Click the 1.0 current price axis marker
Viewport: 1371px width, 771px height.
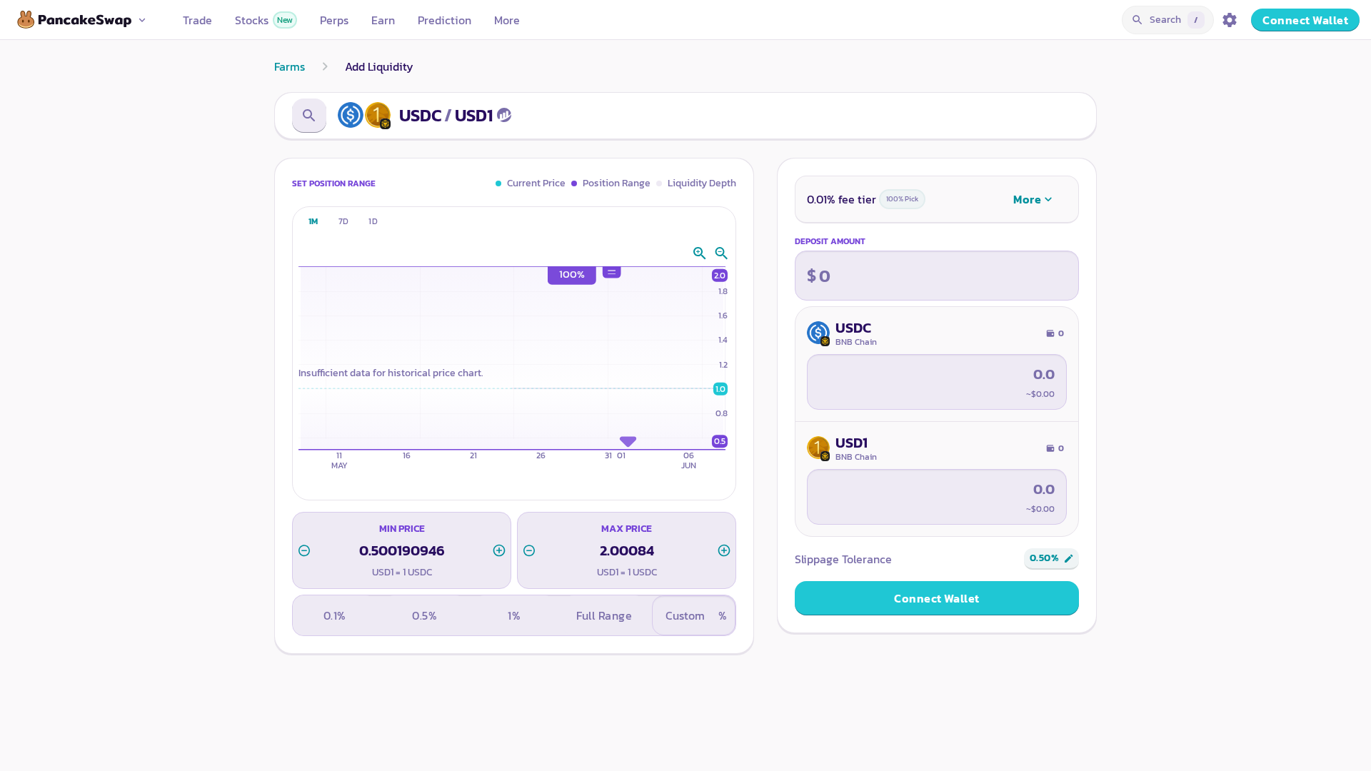pos(720,389)
